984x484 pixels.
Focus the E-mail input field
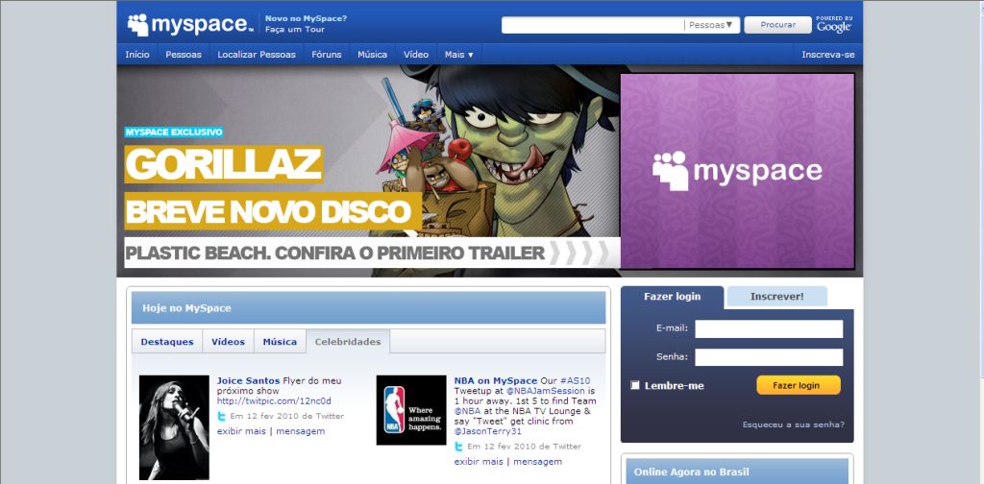pos(768,329)
